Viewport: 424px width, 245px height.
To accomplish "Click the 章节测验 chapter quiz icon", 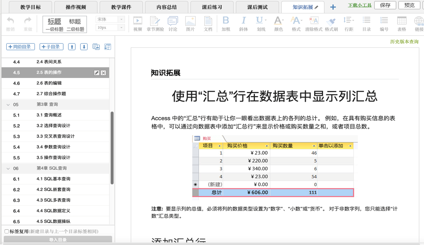I will pos(155,24).
